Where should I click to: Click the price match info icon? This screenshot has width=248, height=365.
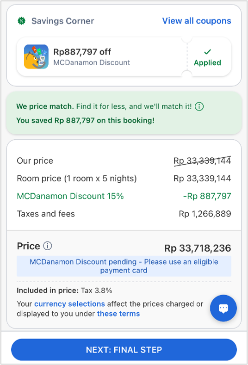tap(199, 106)
